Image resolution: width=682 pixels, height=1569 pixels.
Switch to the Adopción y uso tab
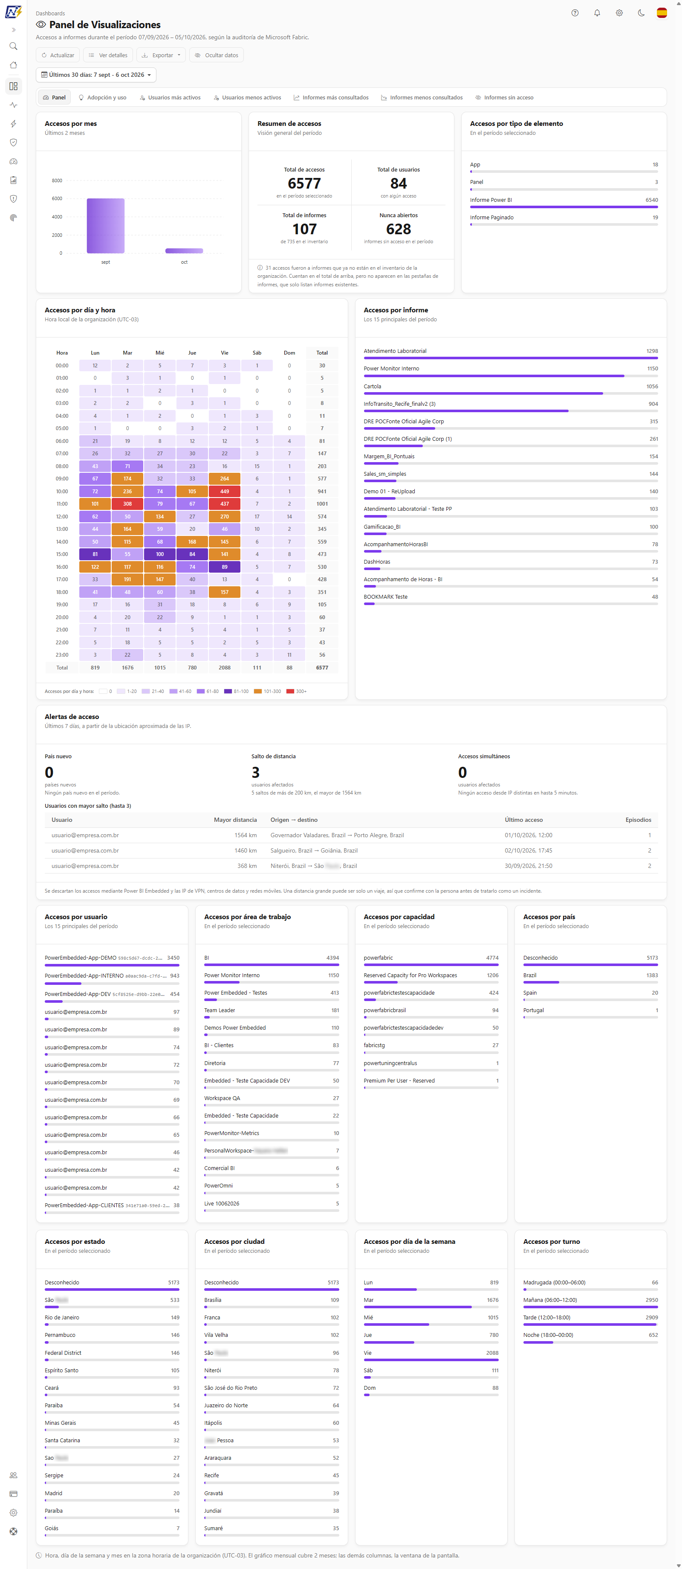(x=102, y=97)
